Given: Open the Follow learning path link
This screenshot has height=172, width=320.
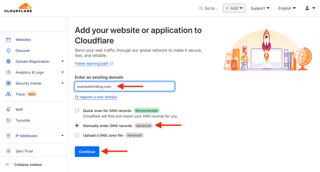Looking at the screenshot, I should (x=92, y=64).
